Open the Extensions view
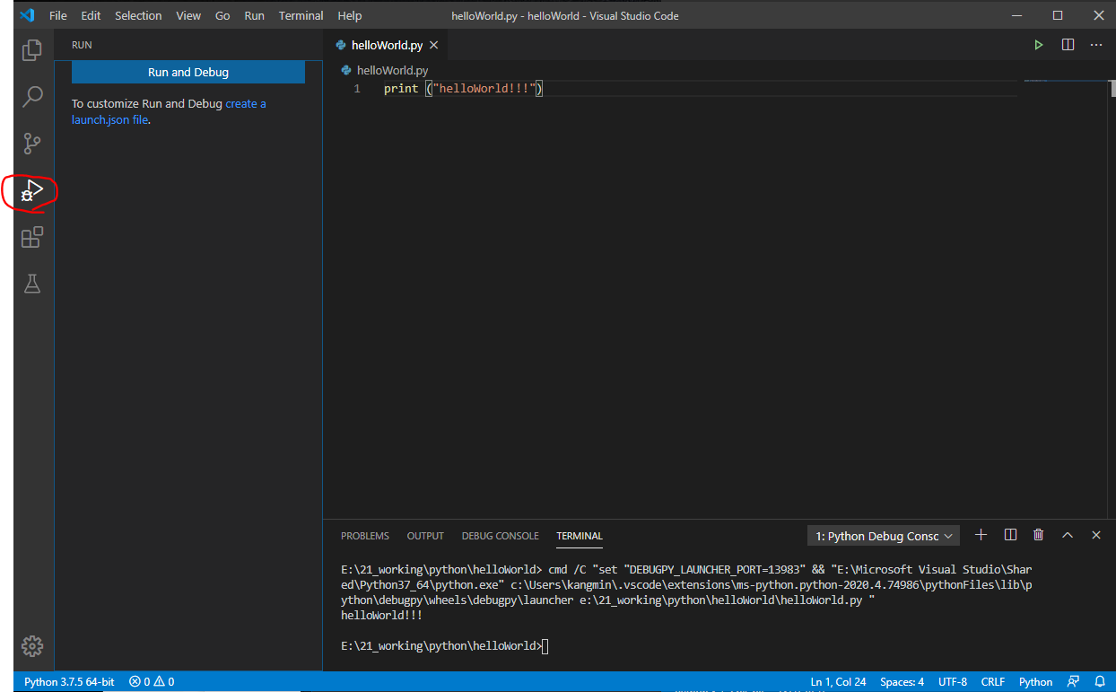 (x=32, y=237)
